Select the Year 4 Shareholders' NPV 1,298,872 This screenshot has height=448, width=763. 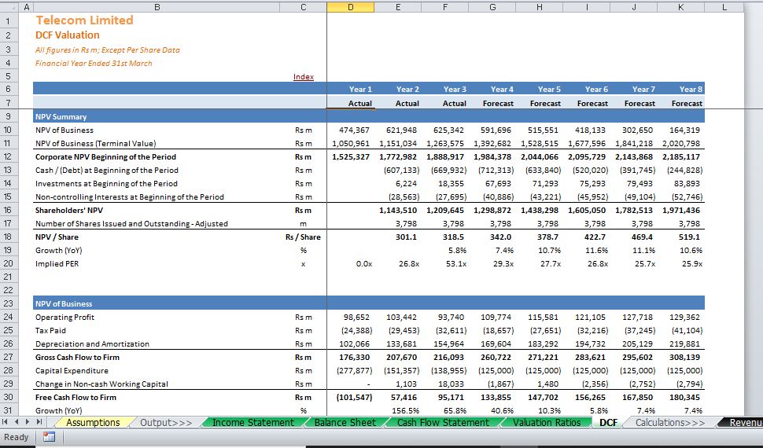[492, 210]
